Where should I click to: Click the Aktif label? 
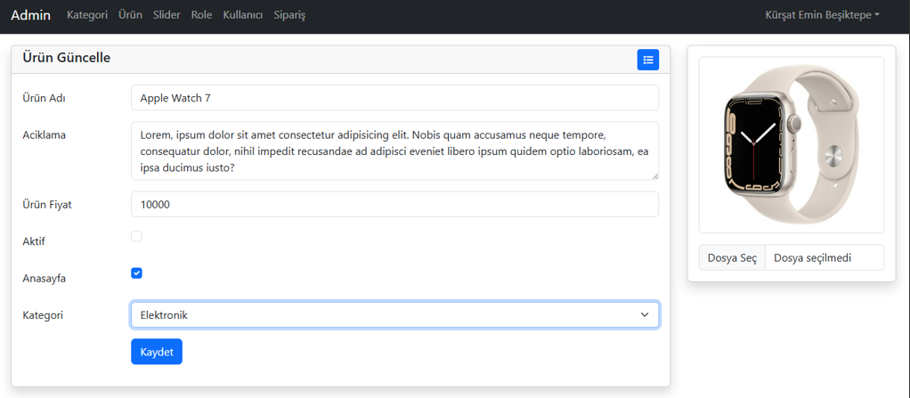[x=34, y=241]
